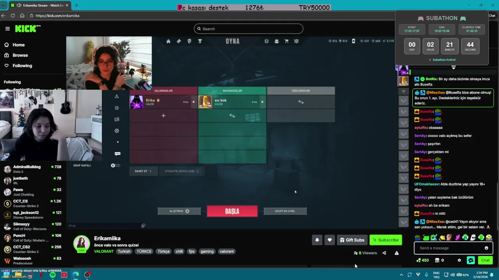
Task: Open chat settings gear icon
Action: click(x=459, y=260)
